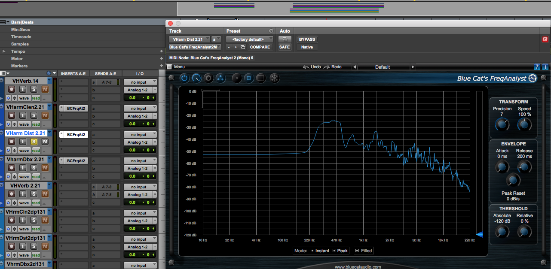
Task: Click the round dark dot icon in FreqAnalyst toolbar
Action: 237,78
